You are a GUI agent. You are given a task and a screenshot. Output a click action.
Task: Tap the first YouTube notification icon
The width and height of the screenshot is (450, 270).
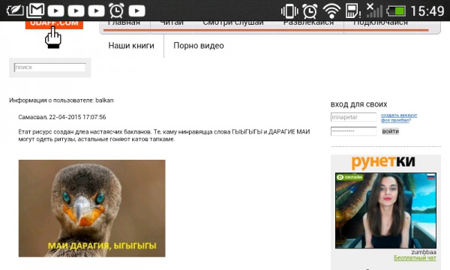(x=56, y=11)
